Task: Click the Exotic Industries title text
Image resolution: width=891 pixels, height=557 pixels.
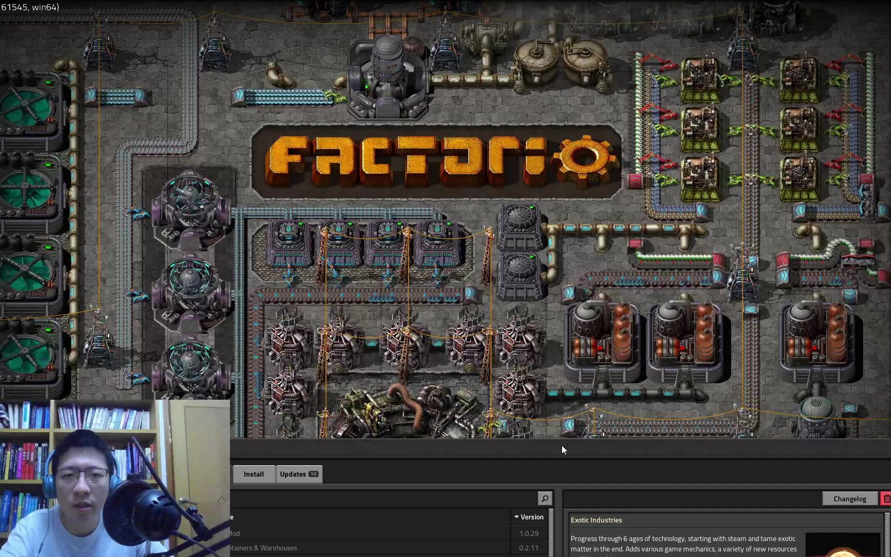Action: (x=596, y=520)
